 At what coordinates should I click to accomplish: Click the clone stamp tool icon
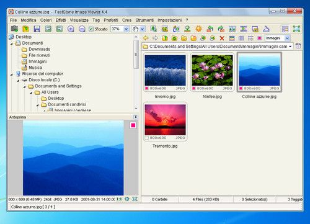(187, 29)
